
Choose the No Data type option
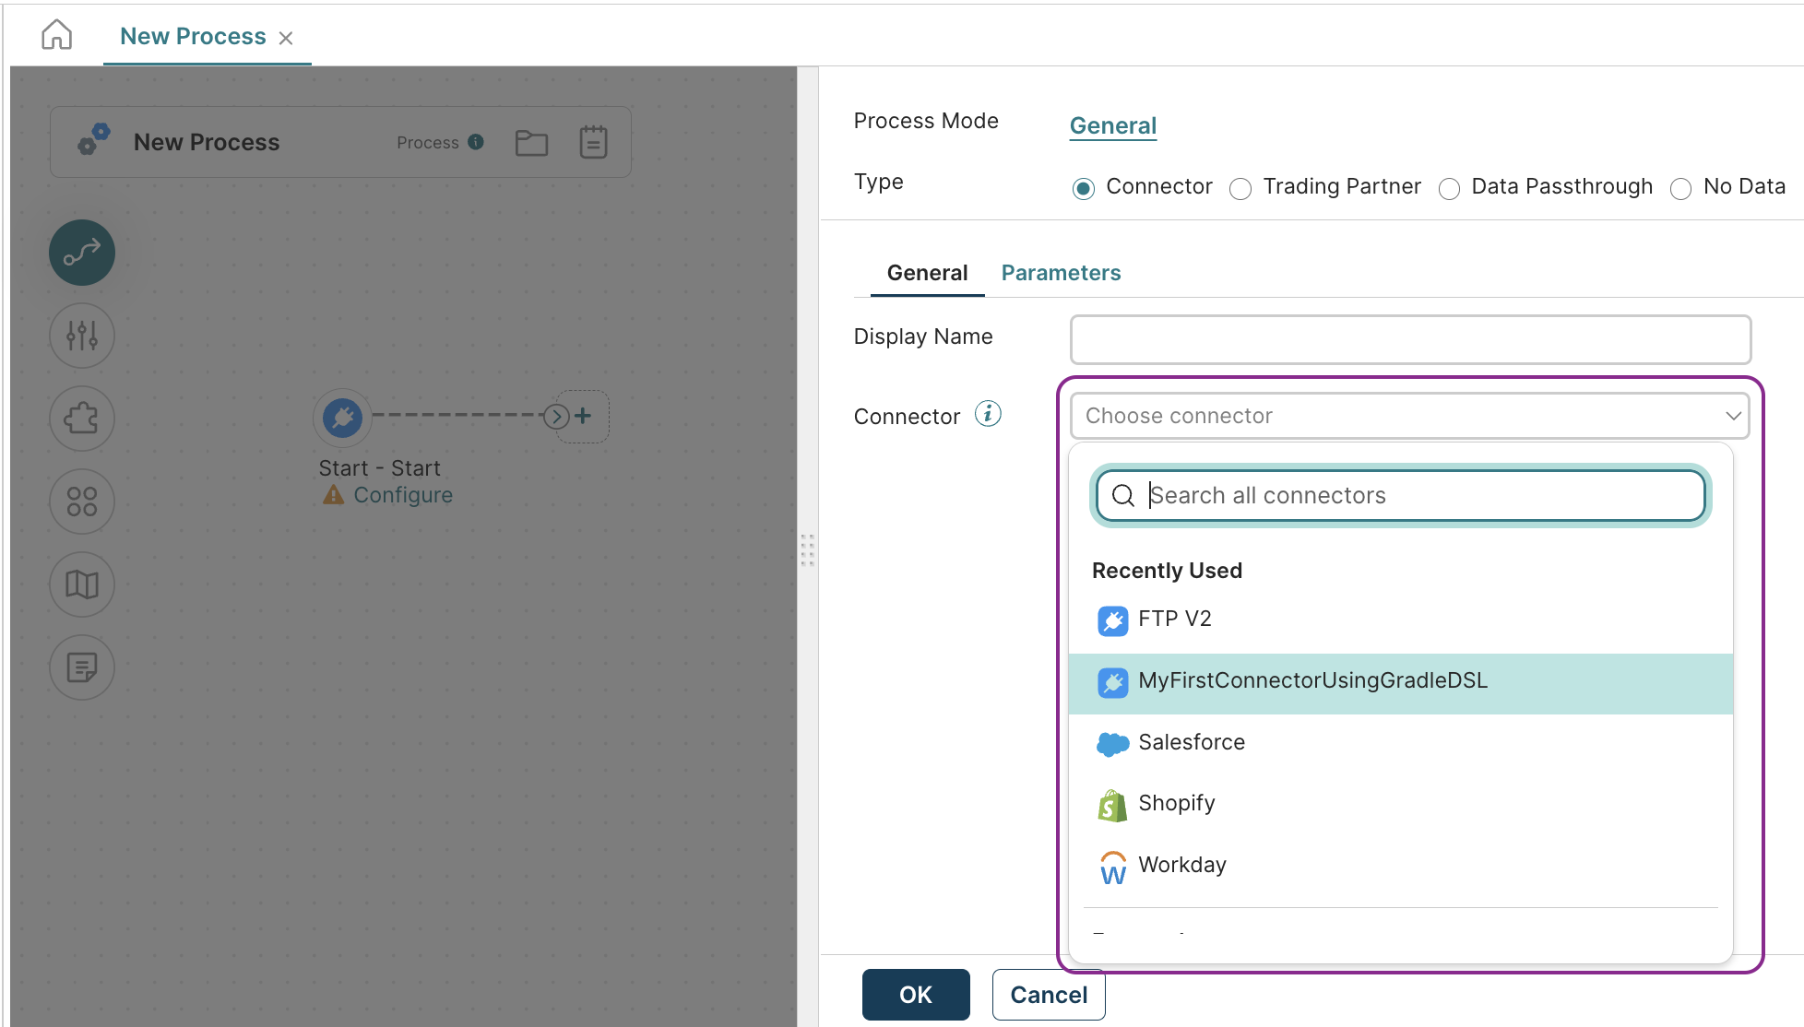click(x=1680, y=188)
